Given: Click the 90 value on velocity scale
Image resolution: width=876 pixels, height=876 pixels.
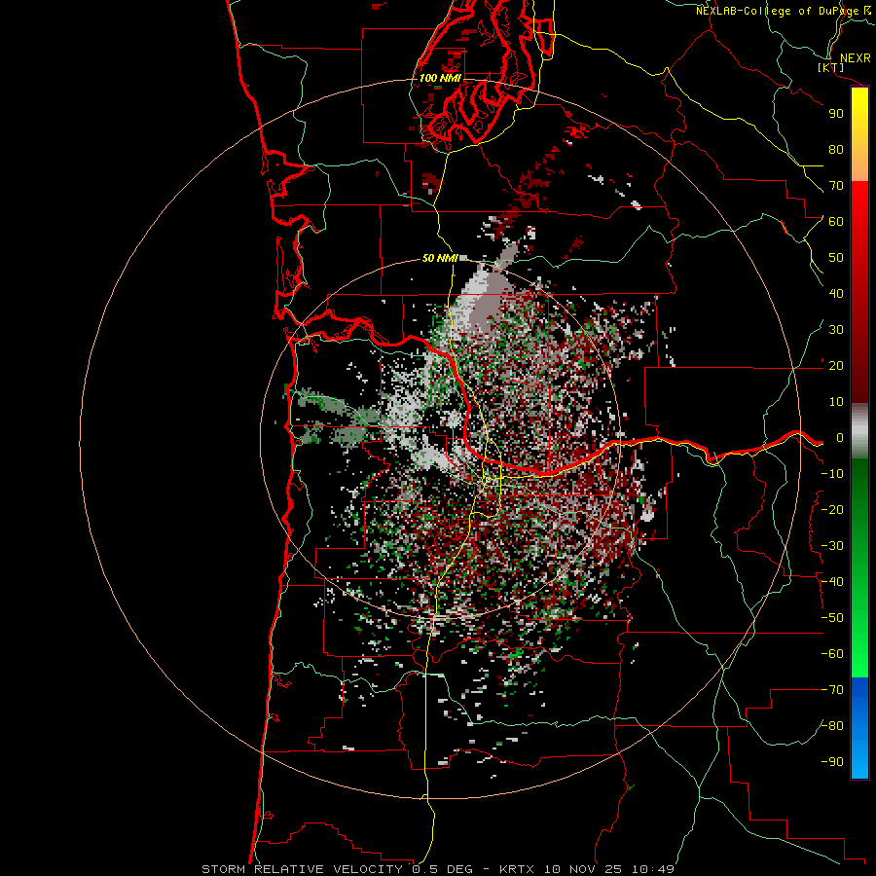Looking at the screenshot, I should click(x=836, y=114).
